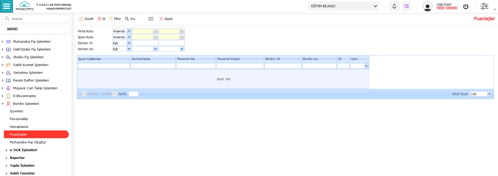This screenshot has width=498, height=176.
Task: Click the Sabit Kıymet İşlemleri icon
Action: pyautogui.click(x=8, y=65)
